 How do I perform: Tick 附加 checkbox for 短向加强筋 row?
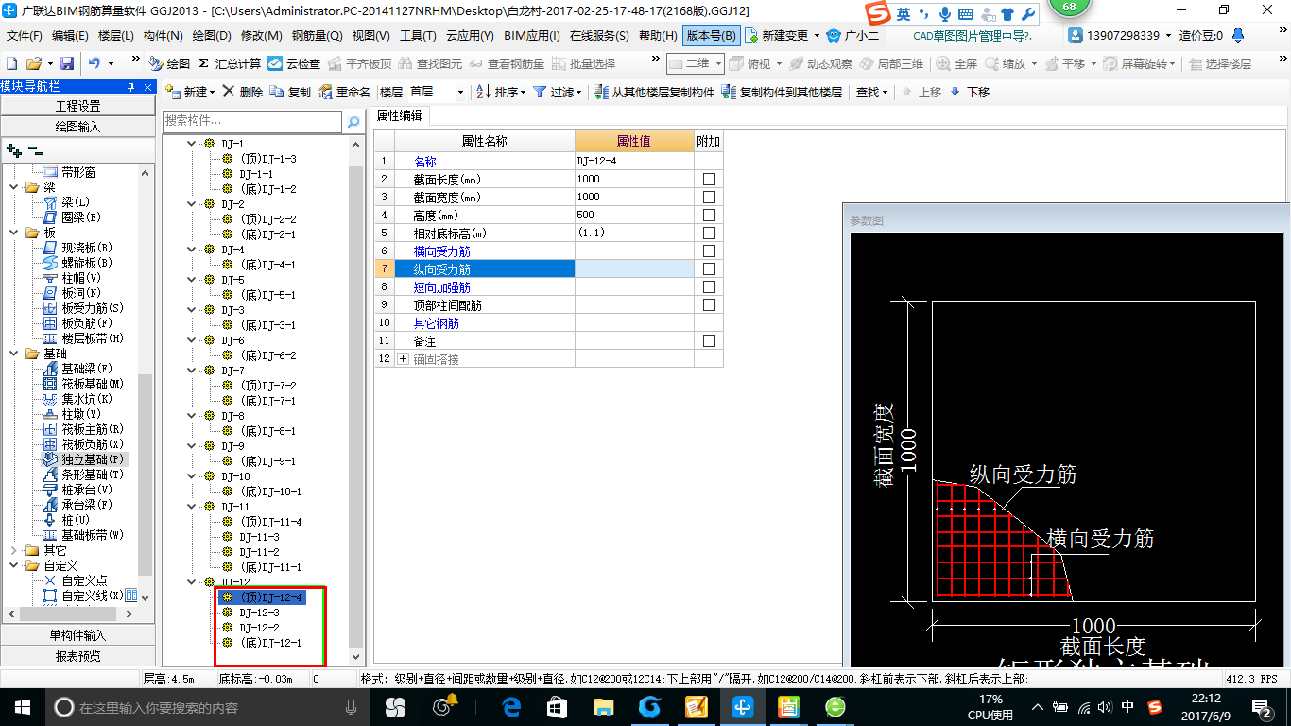[709, 286]
